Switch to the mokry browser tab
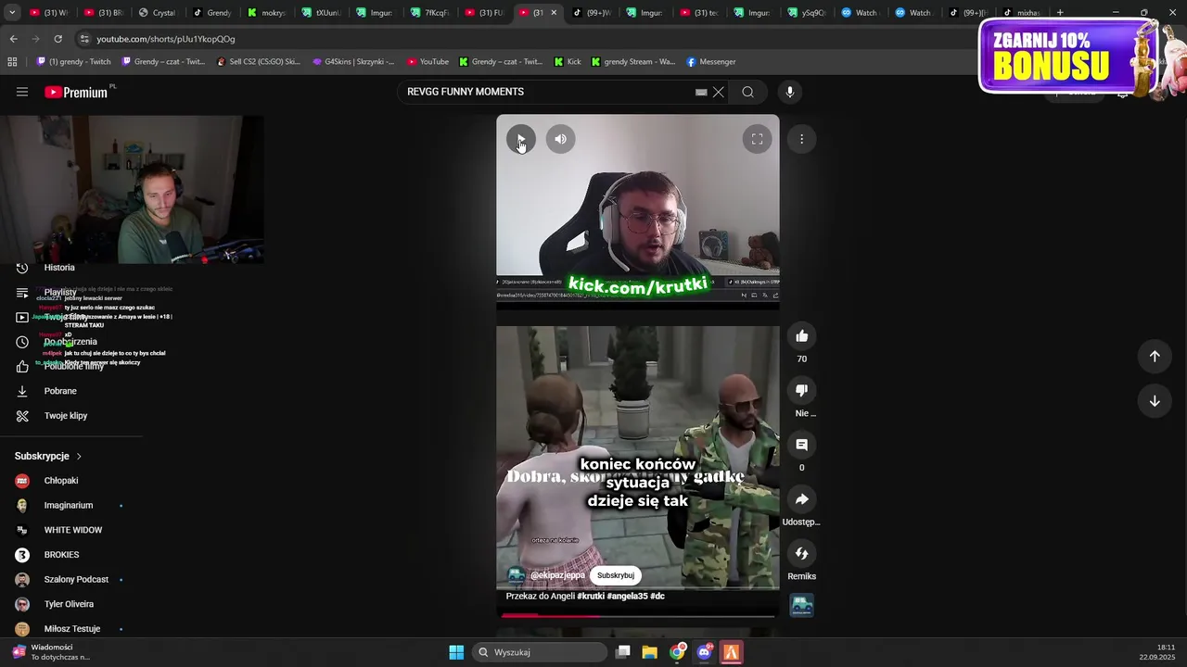This screenshot has width=1187, height=667. (265, 13)
